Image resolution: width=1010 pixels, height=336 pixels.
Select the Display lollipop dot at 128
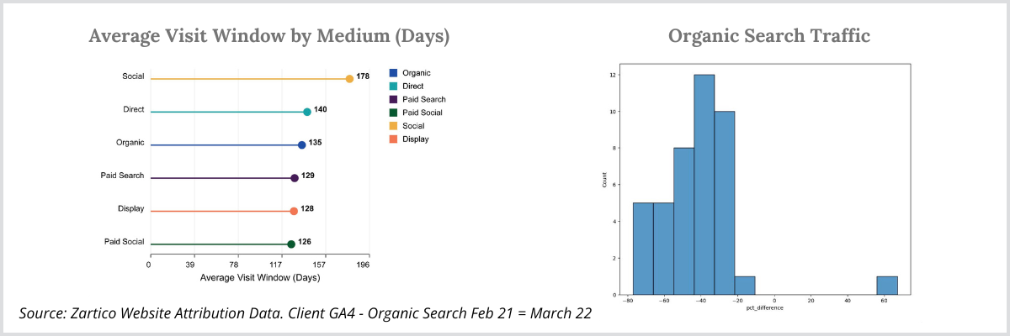coord(294,212)
